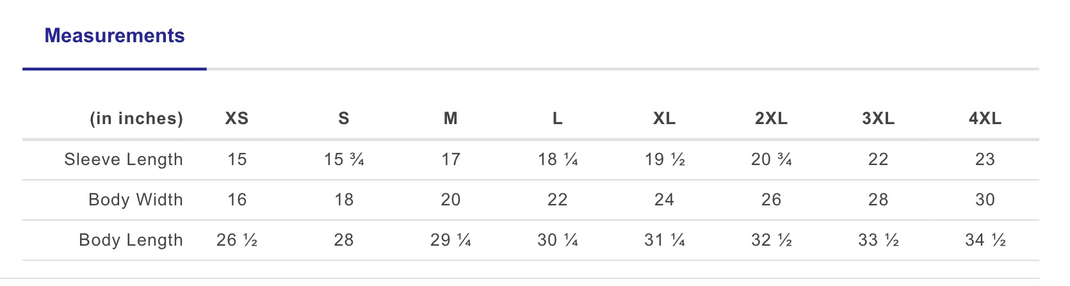Select the sleeve length value 23
Screen dimensions: 1070x286
click(985, 159)
